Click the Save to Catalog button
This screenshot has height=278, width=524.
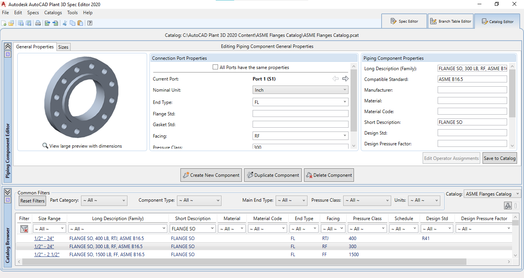tap(499, 158)
